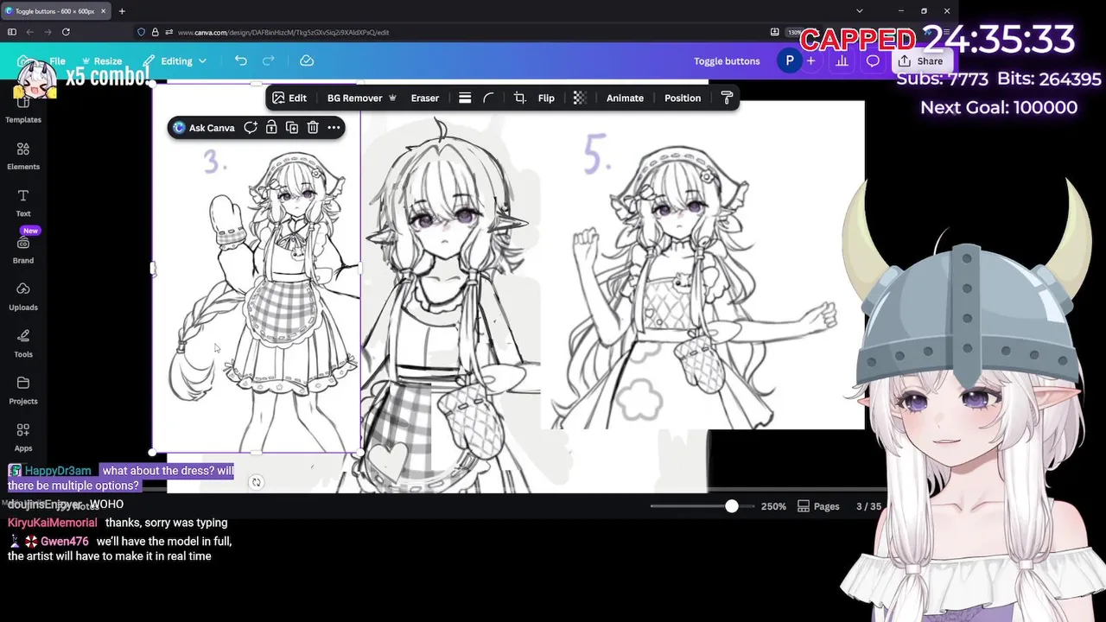Undo the last action
The height and width of the screenshot is (622, 1106).
tap(241, 60)
